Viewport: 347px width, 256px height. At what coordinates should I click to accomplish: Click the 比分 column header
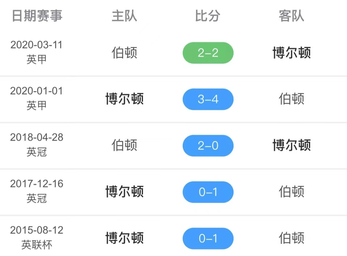point(207,16)
